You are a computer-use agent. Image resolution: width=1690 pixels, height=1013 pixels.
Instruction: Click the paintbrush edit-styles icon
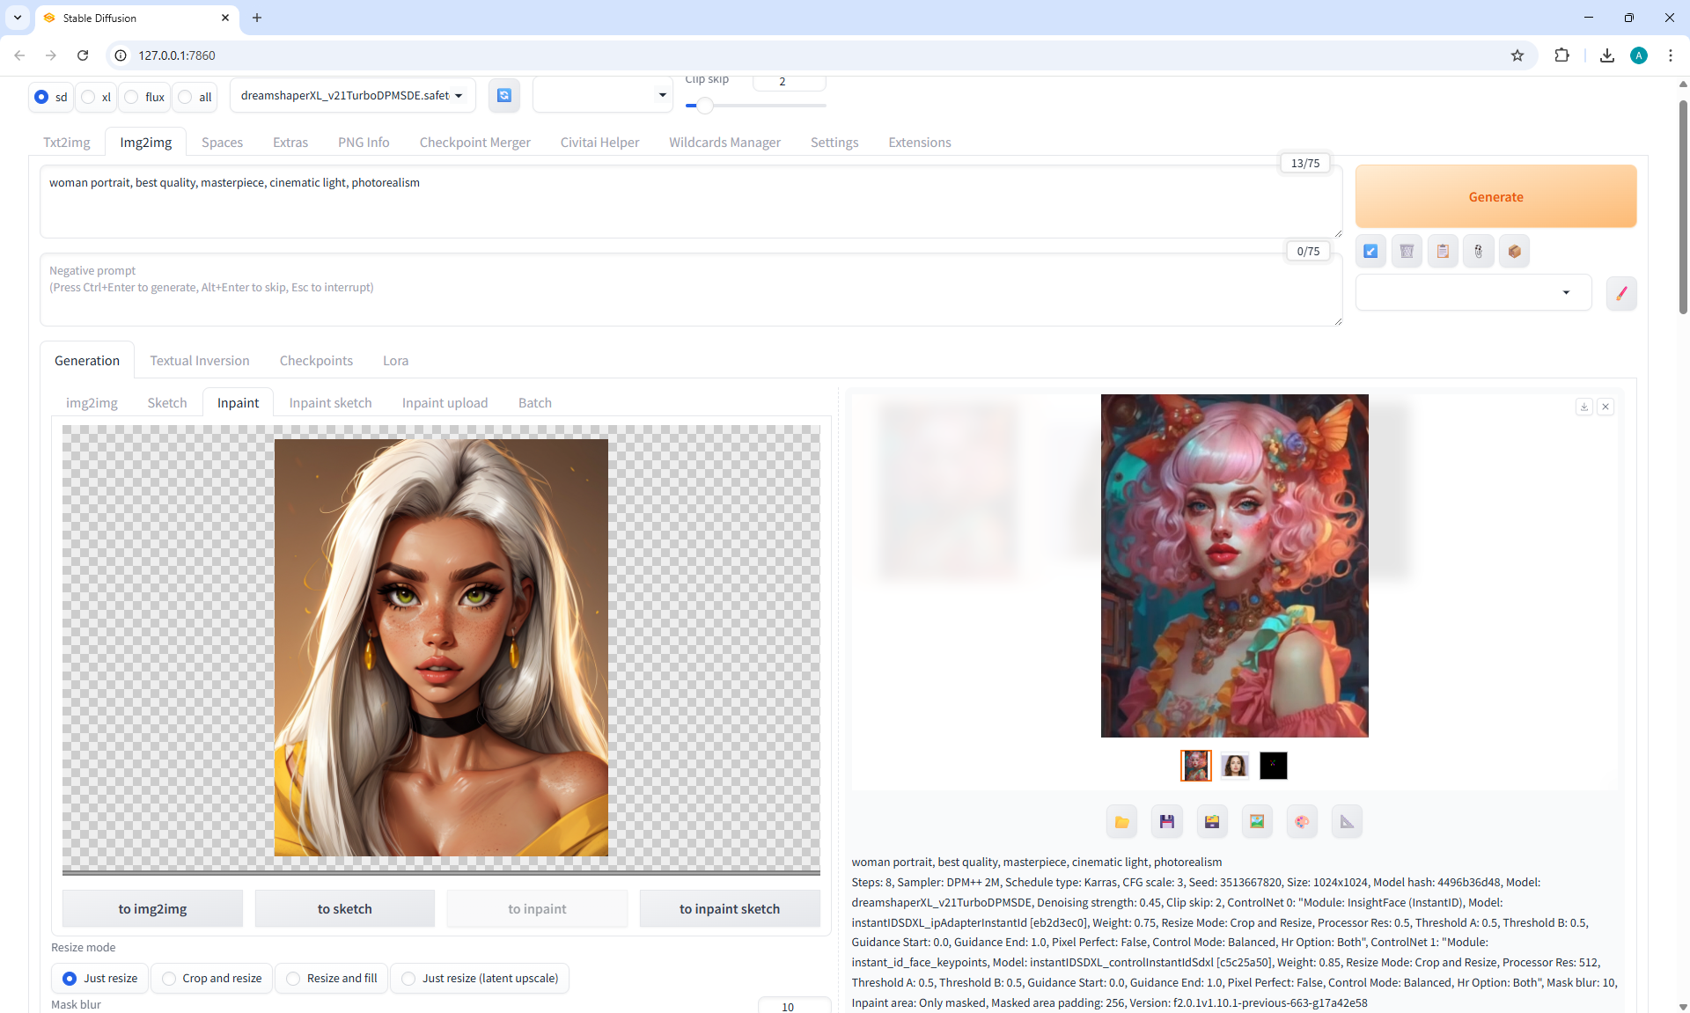[1621, 293]
